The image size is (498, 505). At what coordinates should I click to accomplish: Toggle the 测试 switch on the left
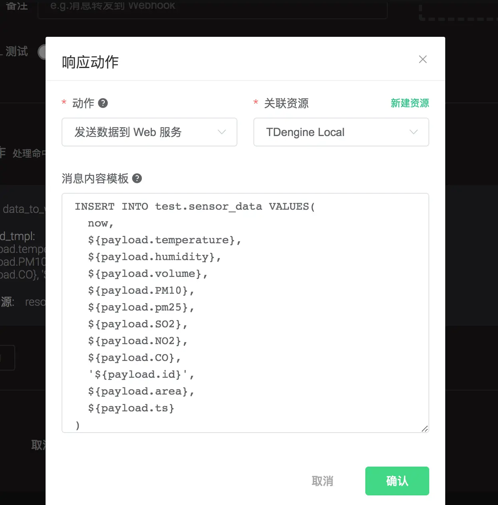pos(42,52)
